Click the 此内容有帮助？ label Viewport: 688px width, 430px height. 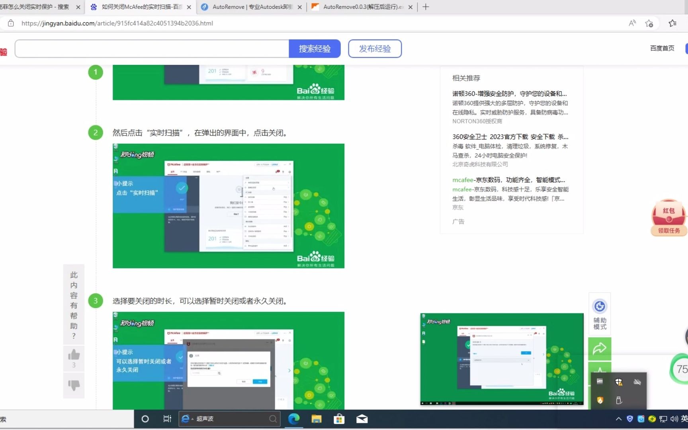coord(74,305)
